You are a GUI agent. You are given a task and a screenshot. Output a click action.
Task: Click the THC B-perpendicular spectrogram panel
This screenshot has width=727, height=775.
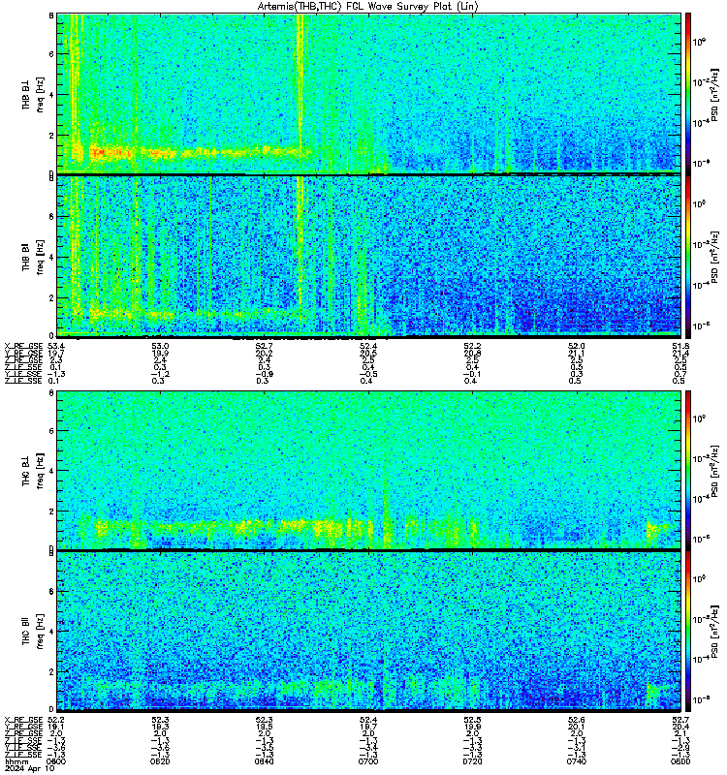coord(368,470)
